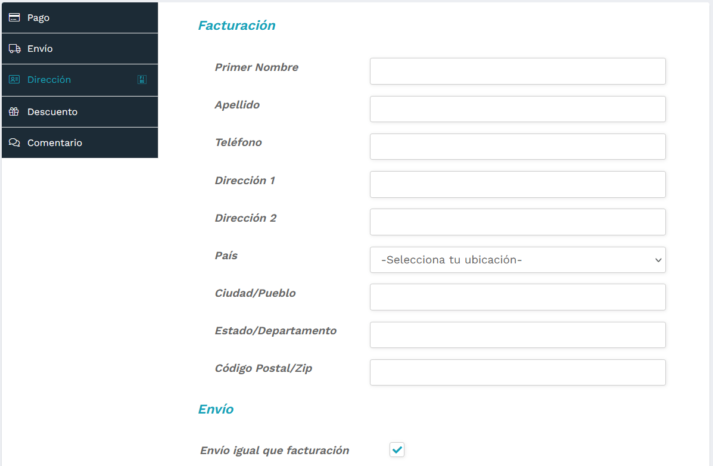Select the delivery truck icon for Envío
The height and width of the screenshot is (466, 713).
click(x=14, y=48)
